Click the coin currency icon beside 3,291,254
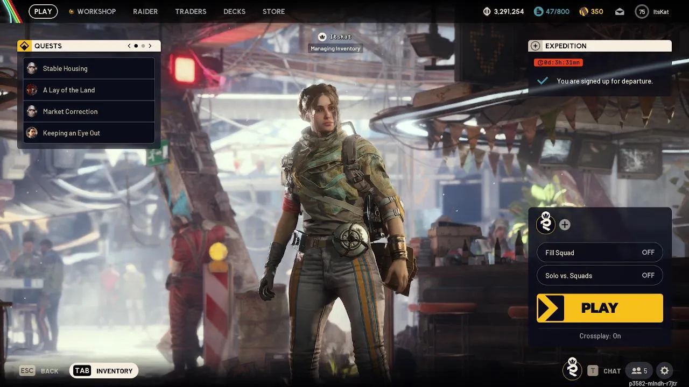This screenshot has width=689, height=387. pyautogui.click(x=487, y=11)
